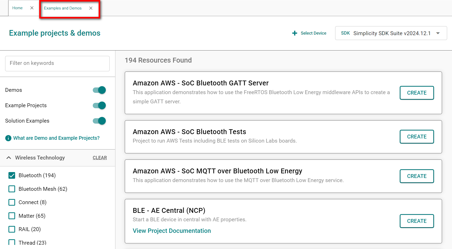The image size is (452, 249).
Task: Close the Home tab with its X icon
Action: (32, 8)
